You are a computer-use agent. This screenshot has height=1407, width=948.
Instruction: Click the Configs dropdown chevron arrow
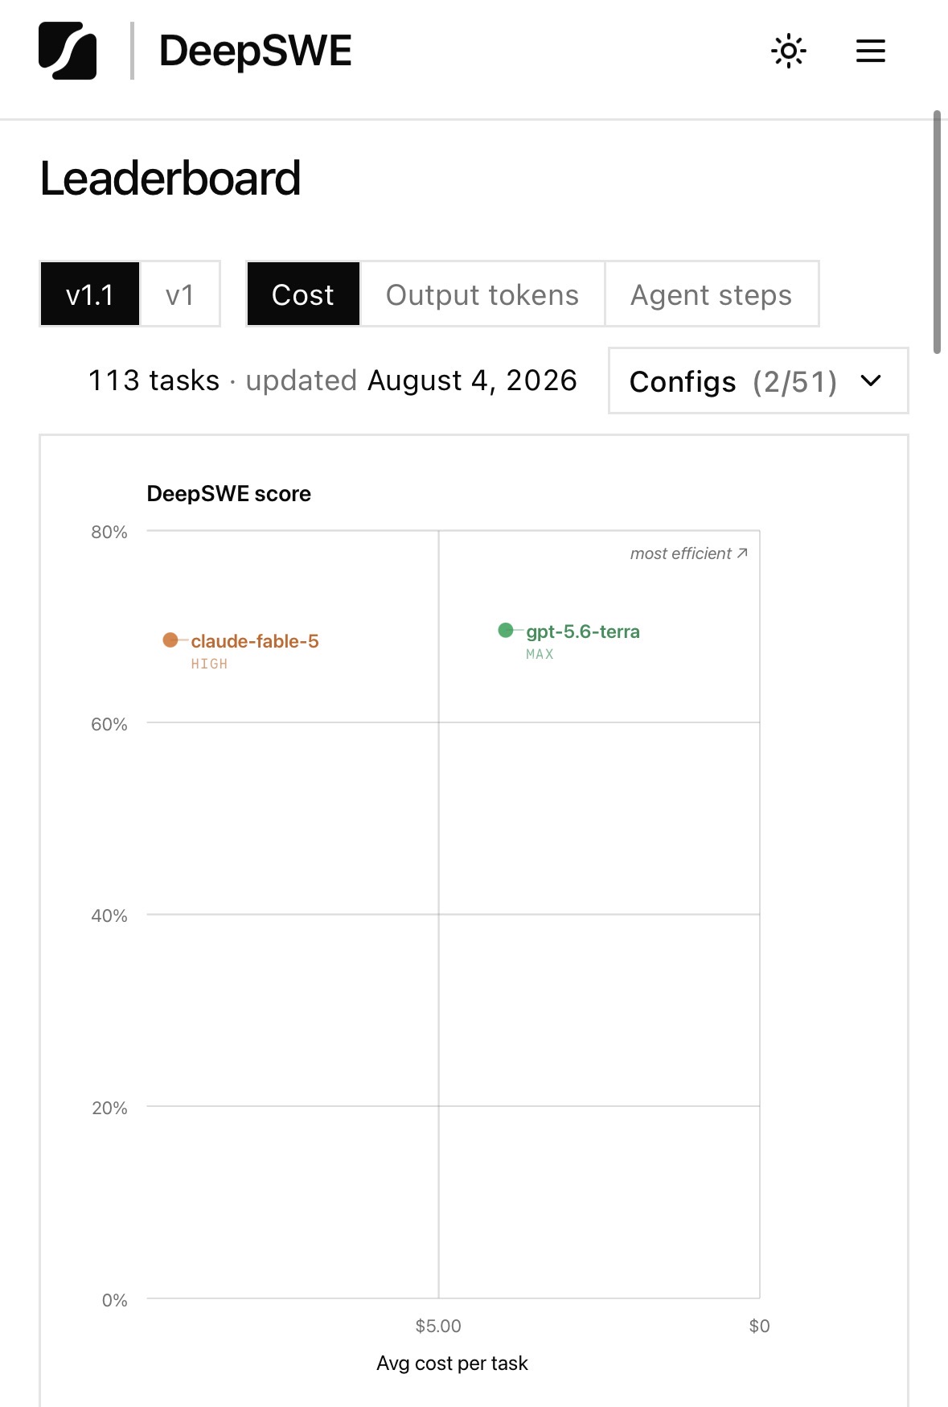click(871, 381)
